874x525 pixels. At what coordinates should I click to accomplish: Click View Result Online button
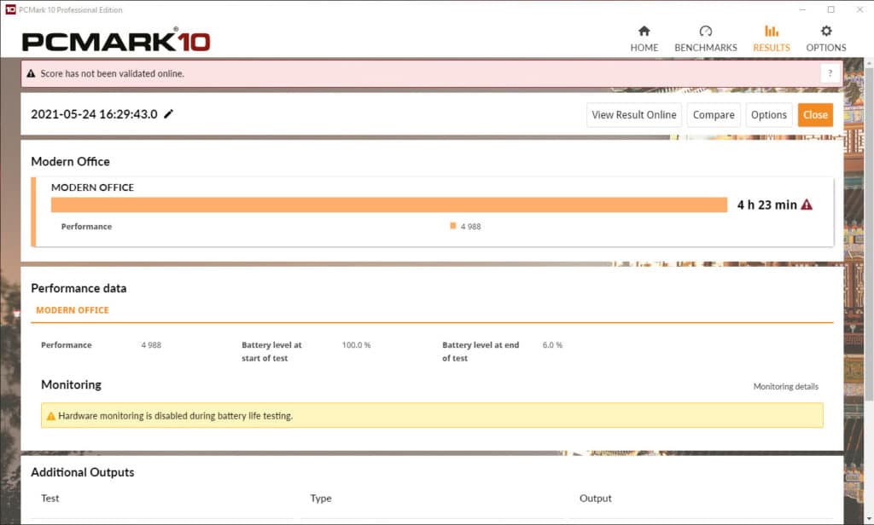634,115
